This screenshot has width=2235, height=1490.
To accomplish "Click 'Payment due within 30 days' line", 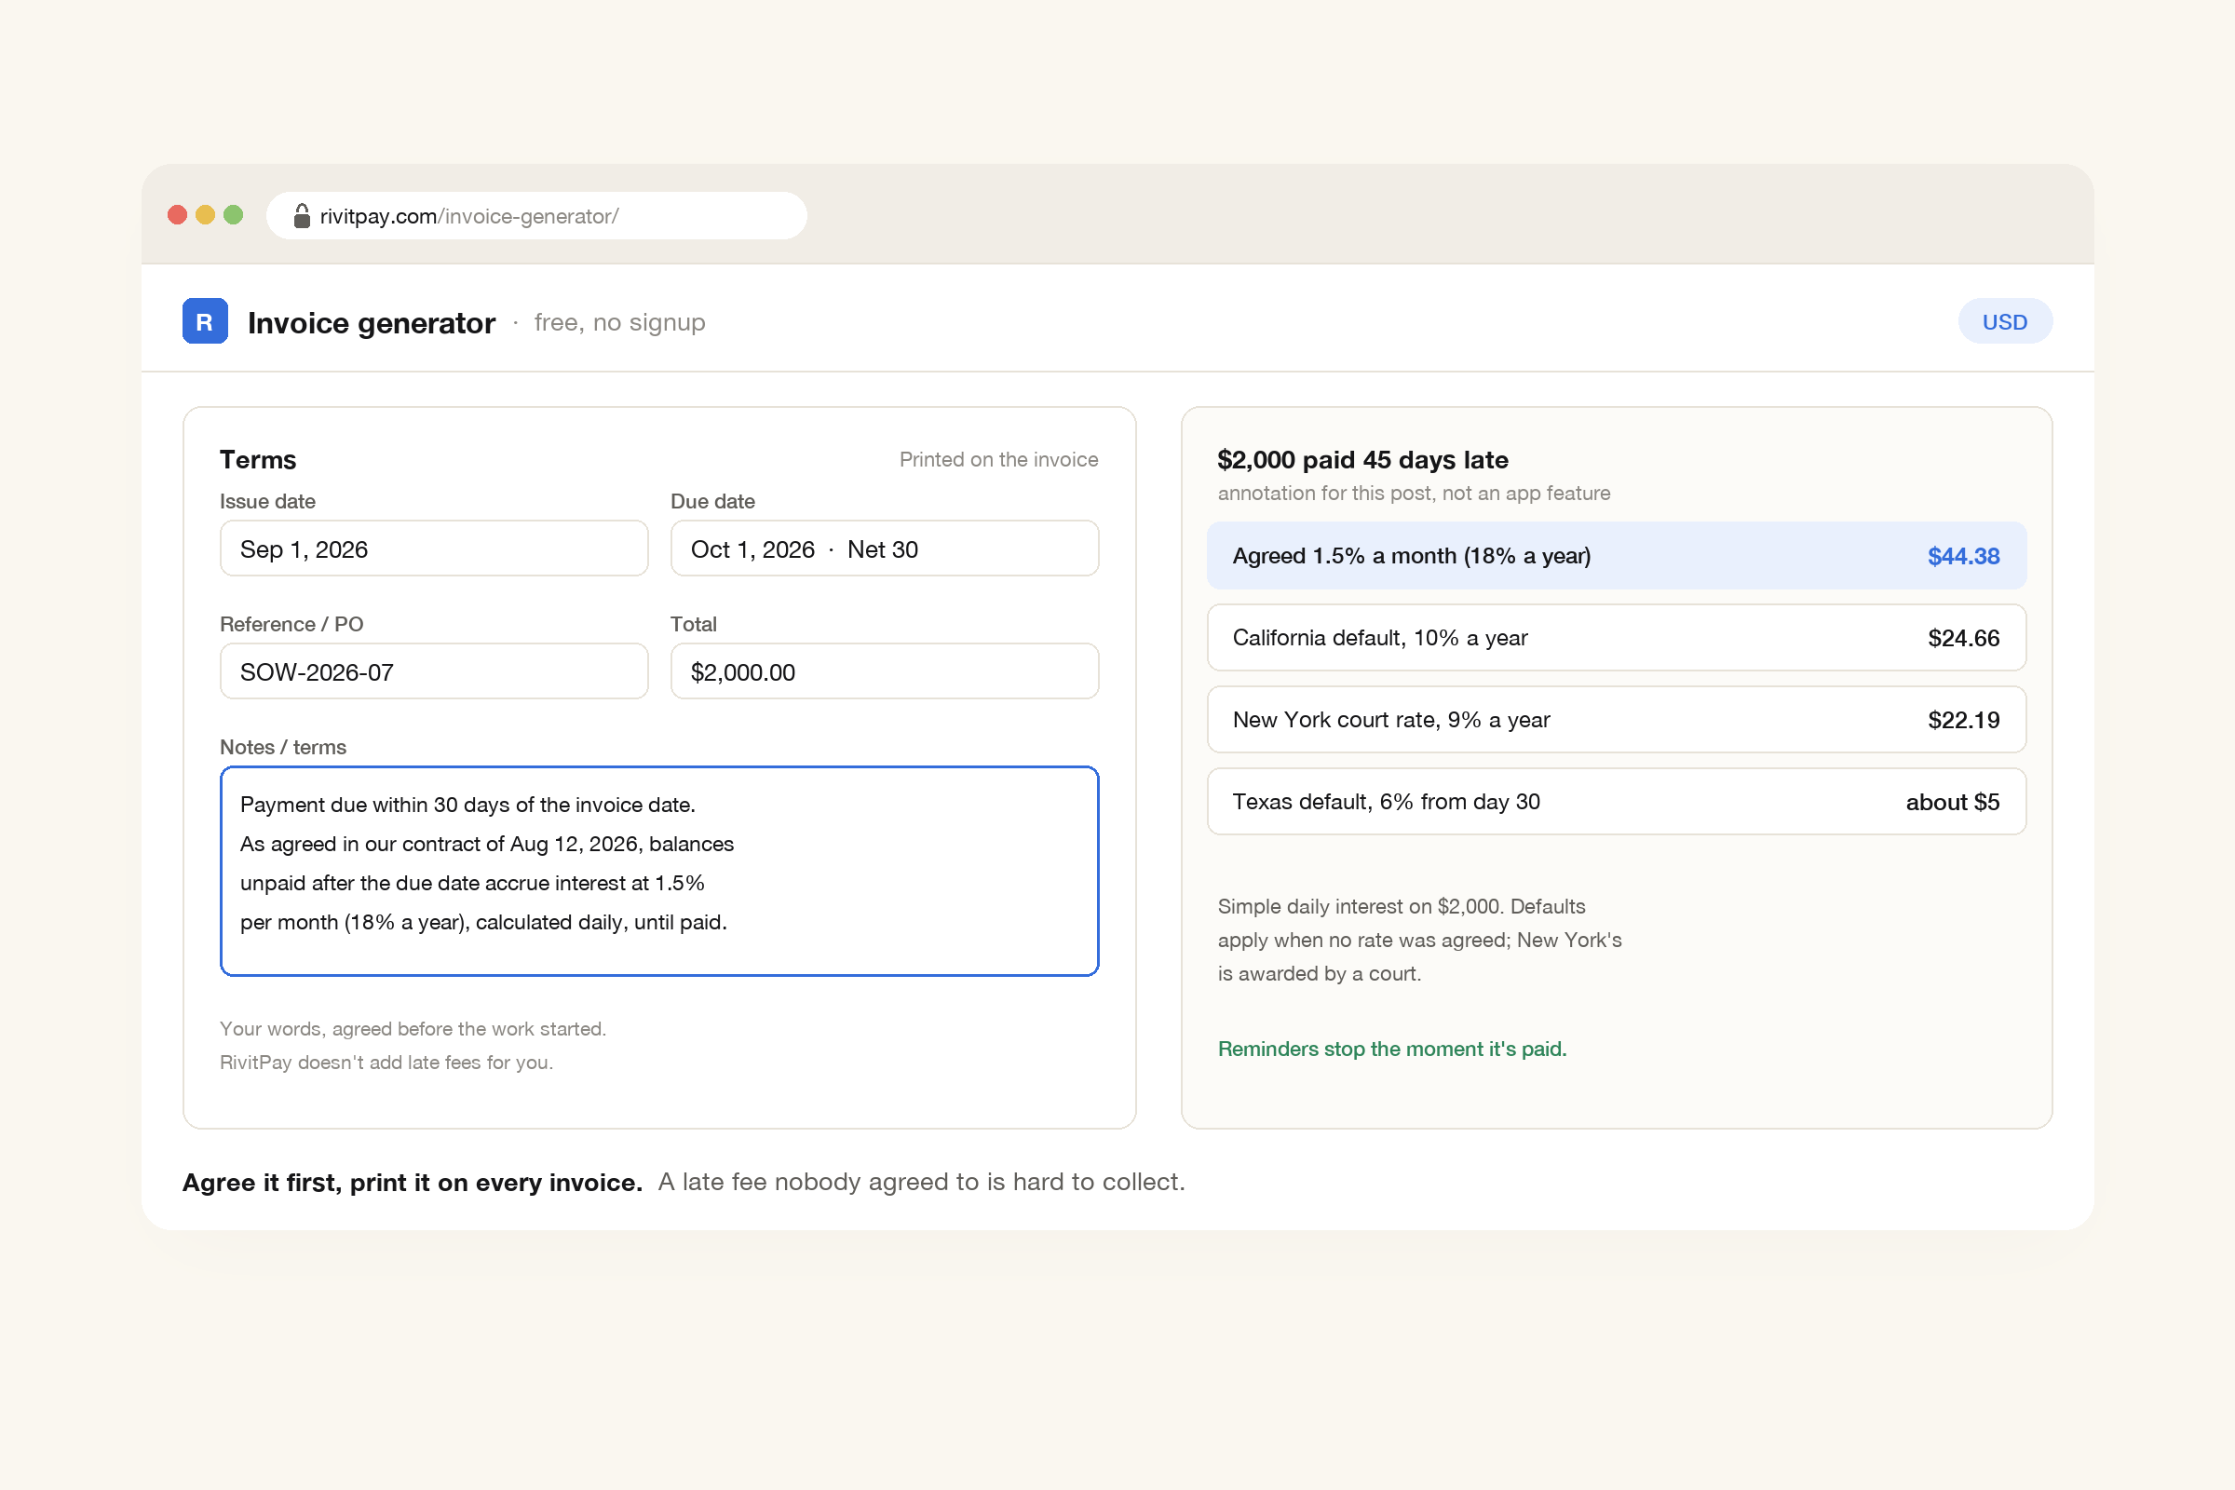I will tap(467, 805).
